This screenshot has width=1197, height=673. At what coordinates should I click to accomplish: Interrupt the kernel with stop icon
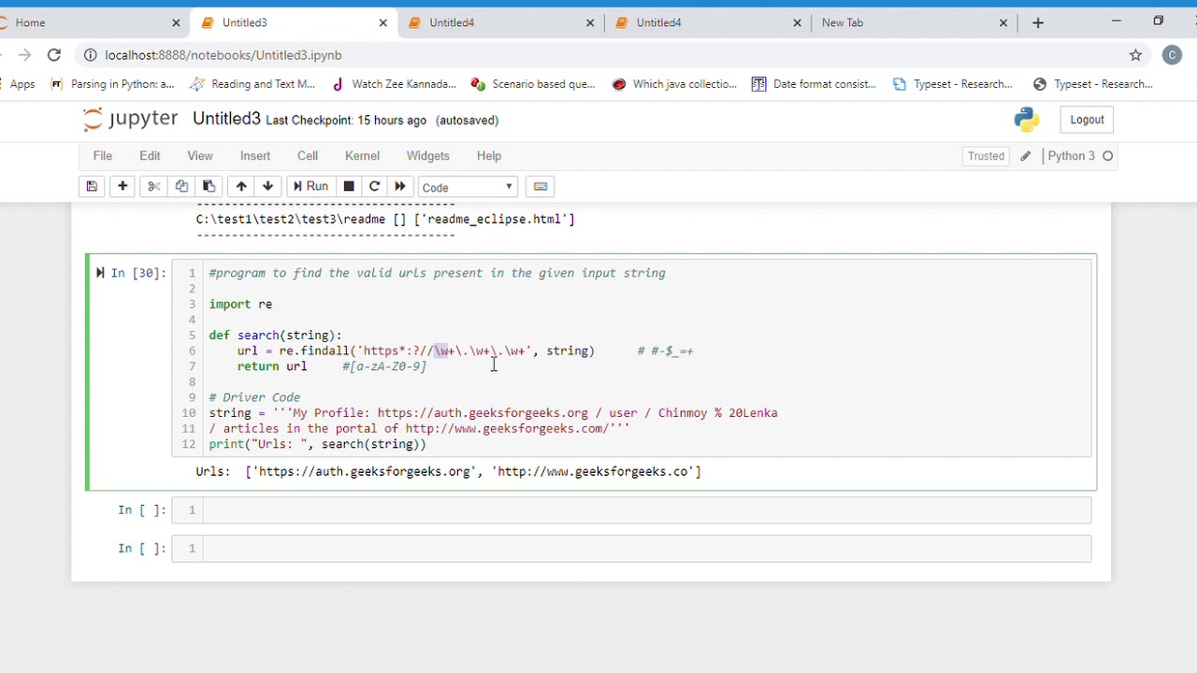[349, 187]
